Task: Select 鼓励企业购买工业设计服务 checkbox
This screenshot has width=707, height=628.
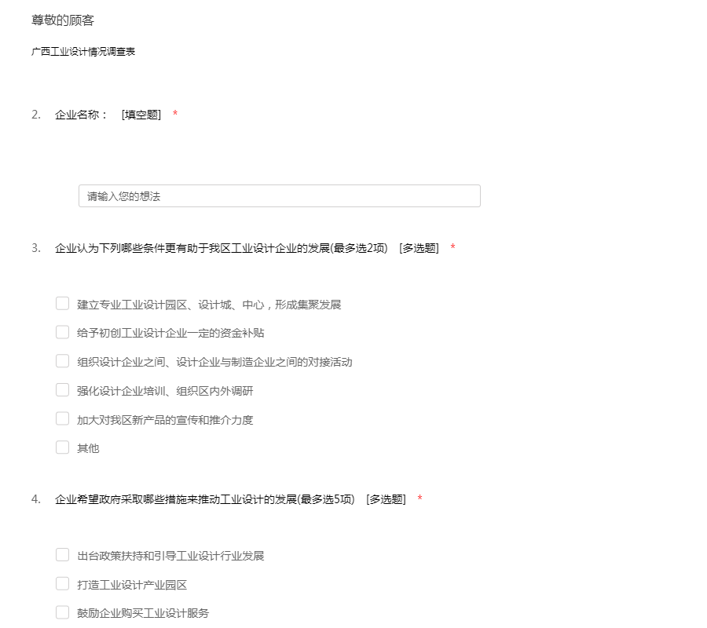Action: pyautogui.click(x=62, y=612)
